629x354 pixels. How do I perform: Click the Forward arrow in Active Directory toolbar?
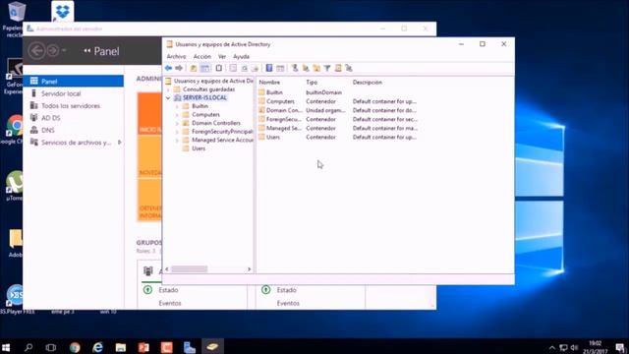pos(179,68)
